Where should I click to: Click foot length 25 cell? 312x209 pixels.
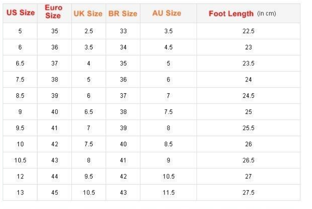248,112
